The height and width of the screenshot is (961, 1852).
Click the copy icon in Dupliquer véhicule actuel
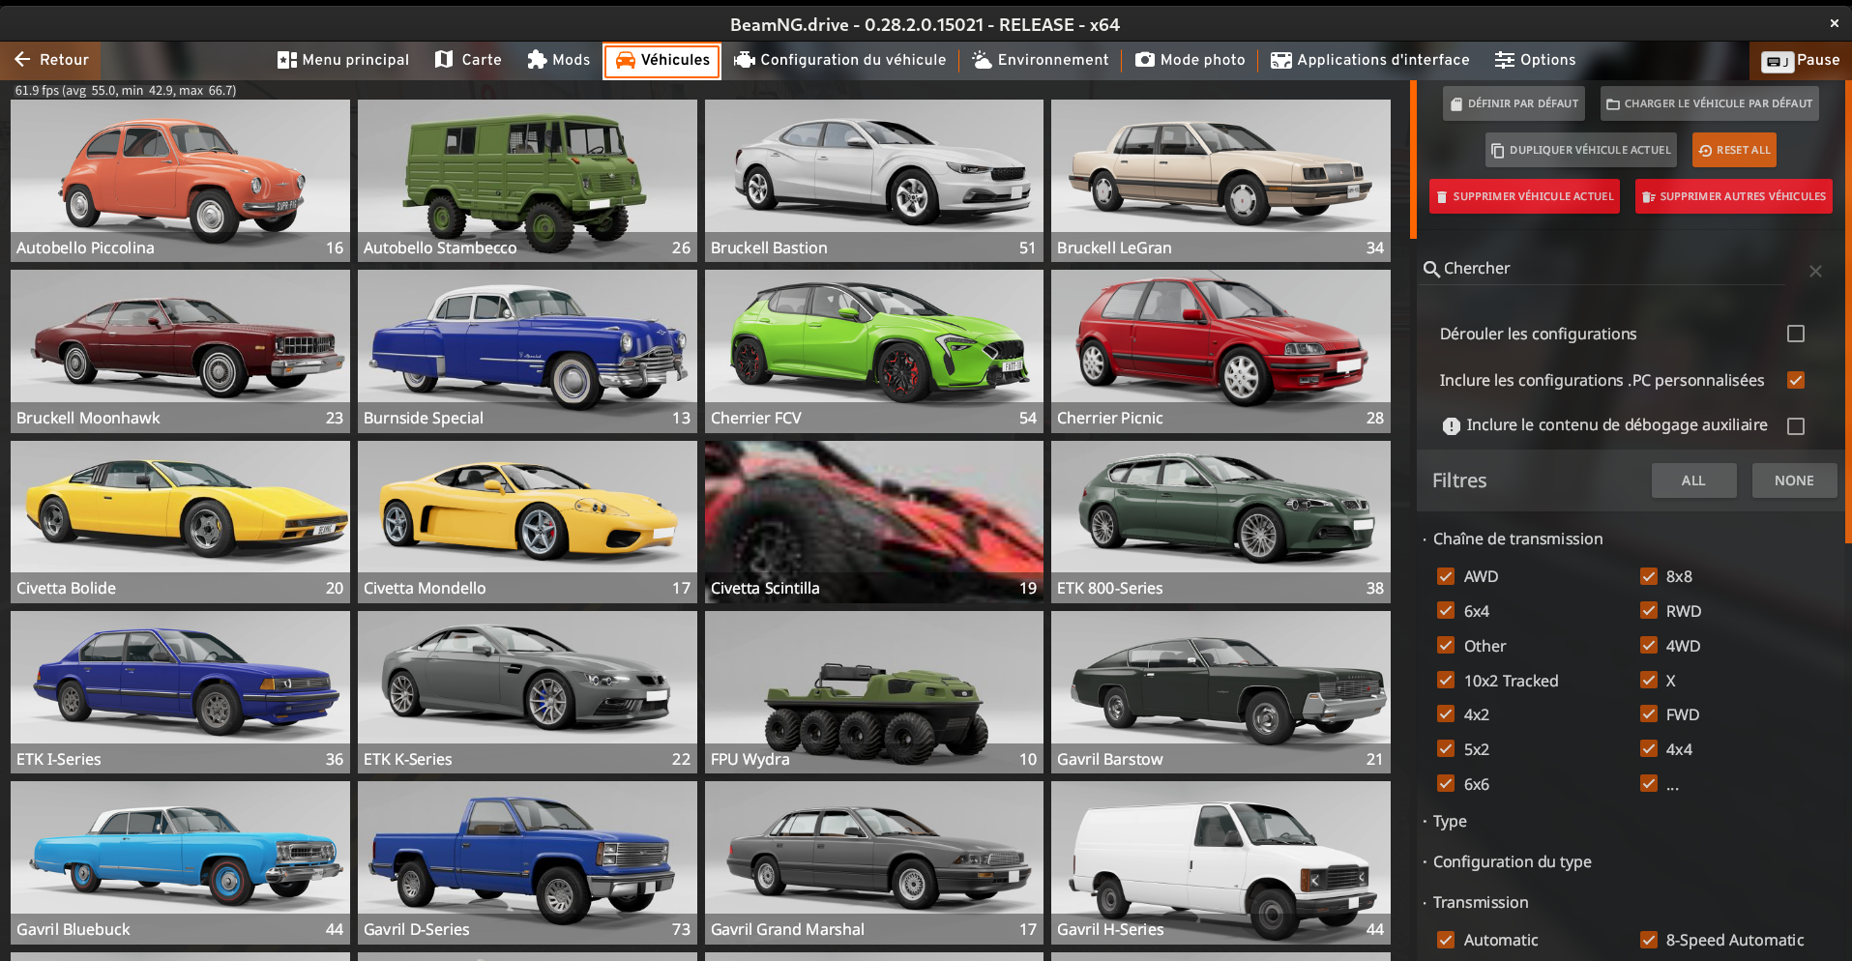[1497, 151]
